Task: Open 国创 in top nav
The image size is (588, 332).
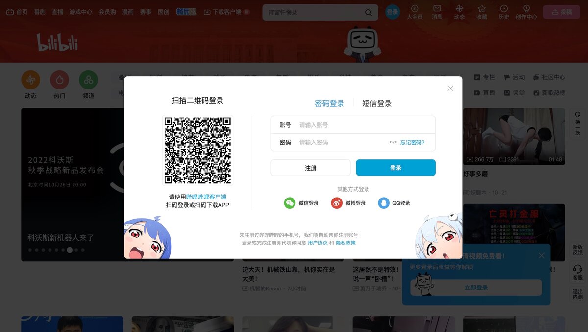Action: click(163, 12)
